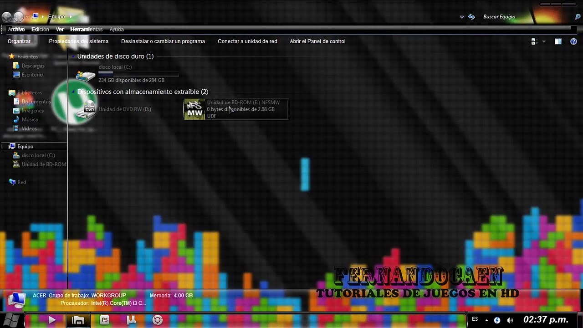The height and width of the screenshot is (328, 583).
Task: Click the Bluetooth tray icon
Action: [x=497, y=320]
